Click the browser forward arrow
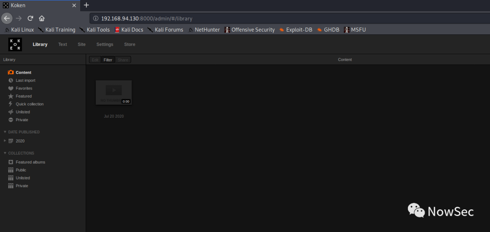 pos(19,19)
